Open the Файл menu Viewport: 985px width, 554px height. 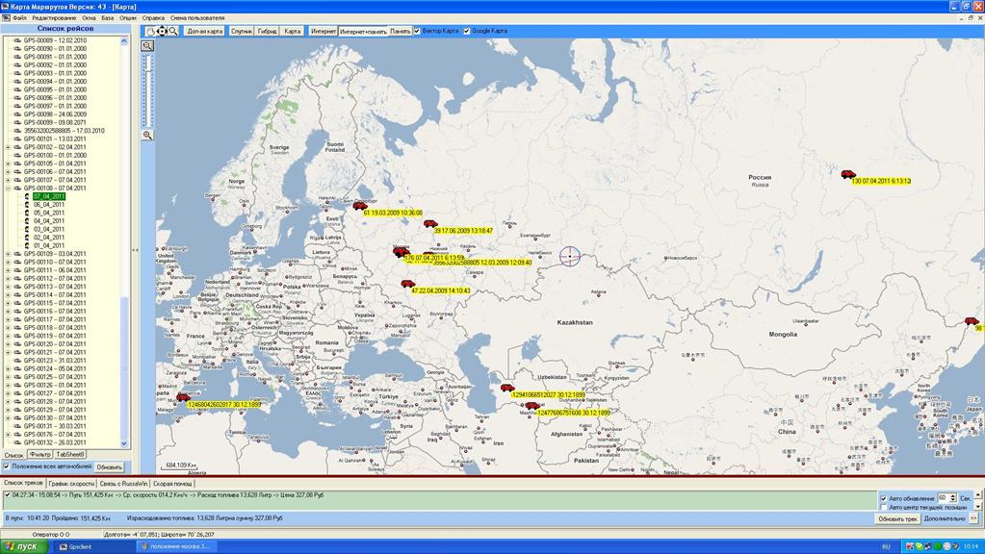(19, 18)
